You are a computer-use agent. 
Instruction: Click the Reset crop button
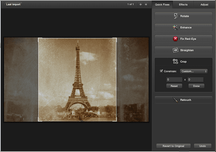(174, 86)
